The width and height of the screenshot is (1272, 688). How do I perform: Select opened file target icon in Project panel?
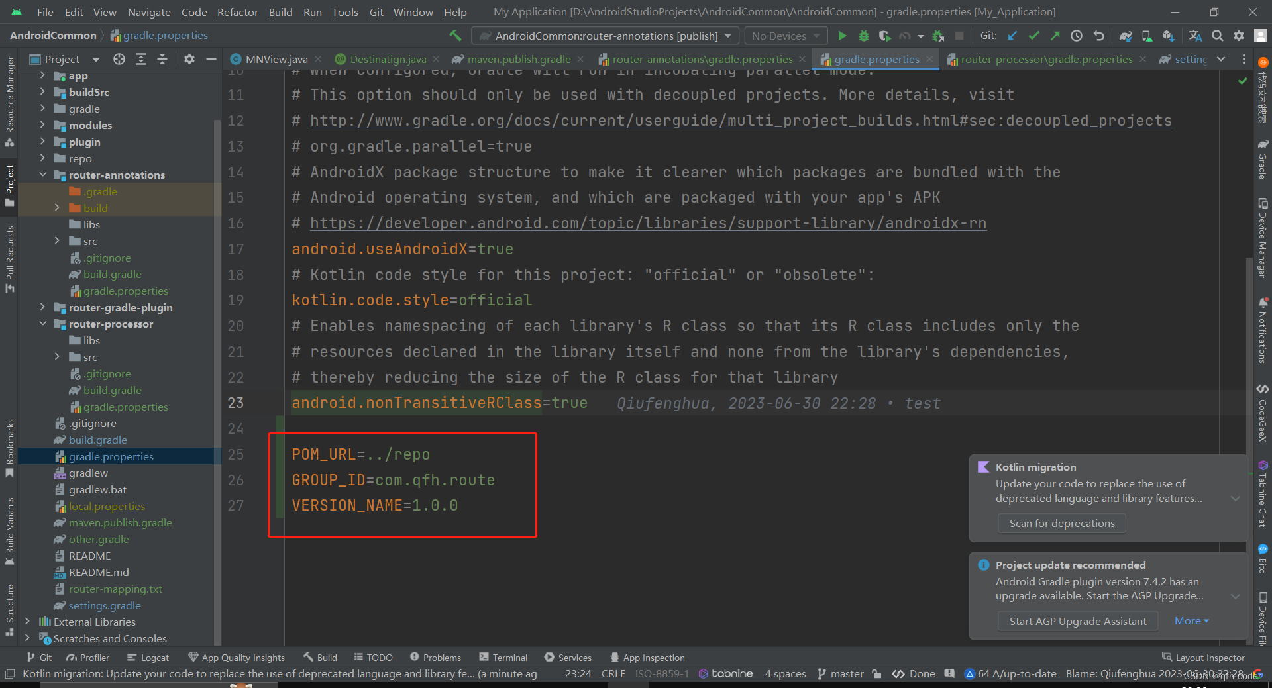click(x=119, y=59)
